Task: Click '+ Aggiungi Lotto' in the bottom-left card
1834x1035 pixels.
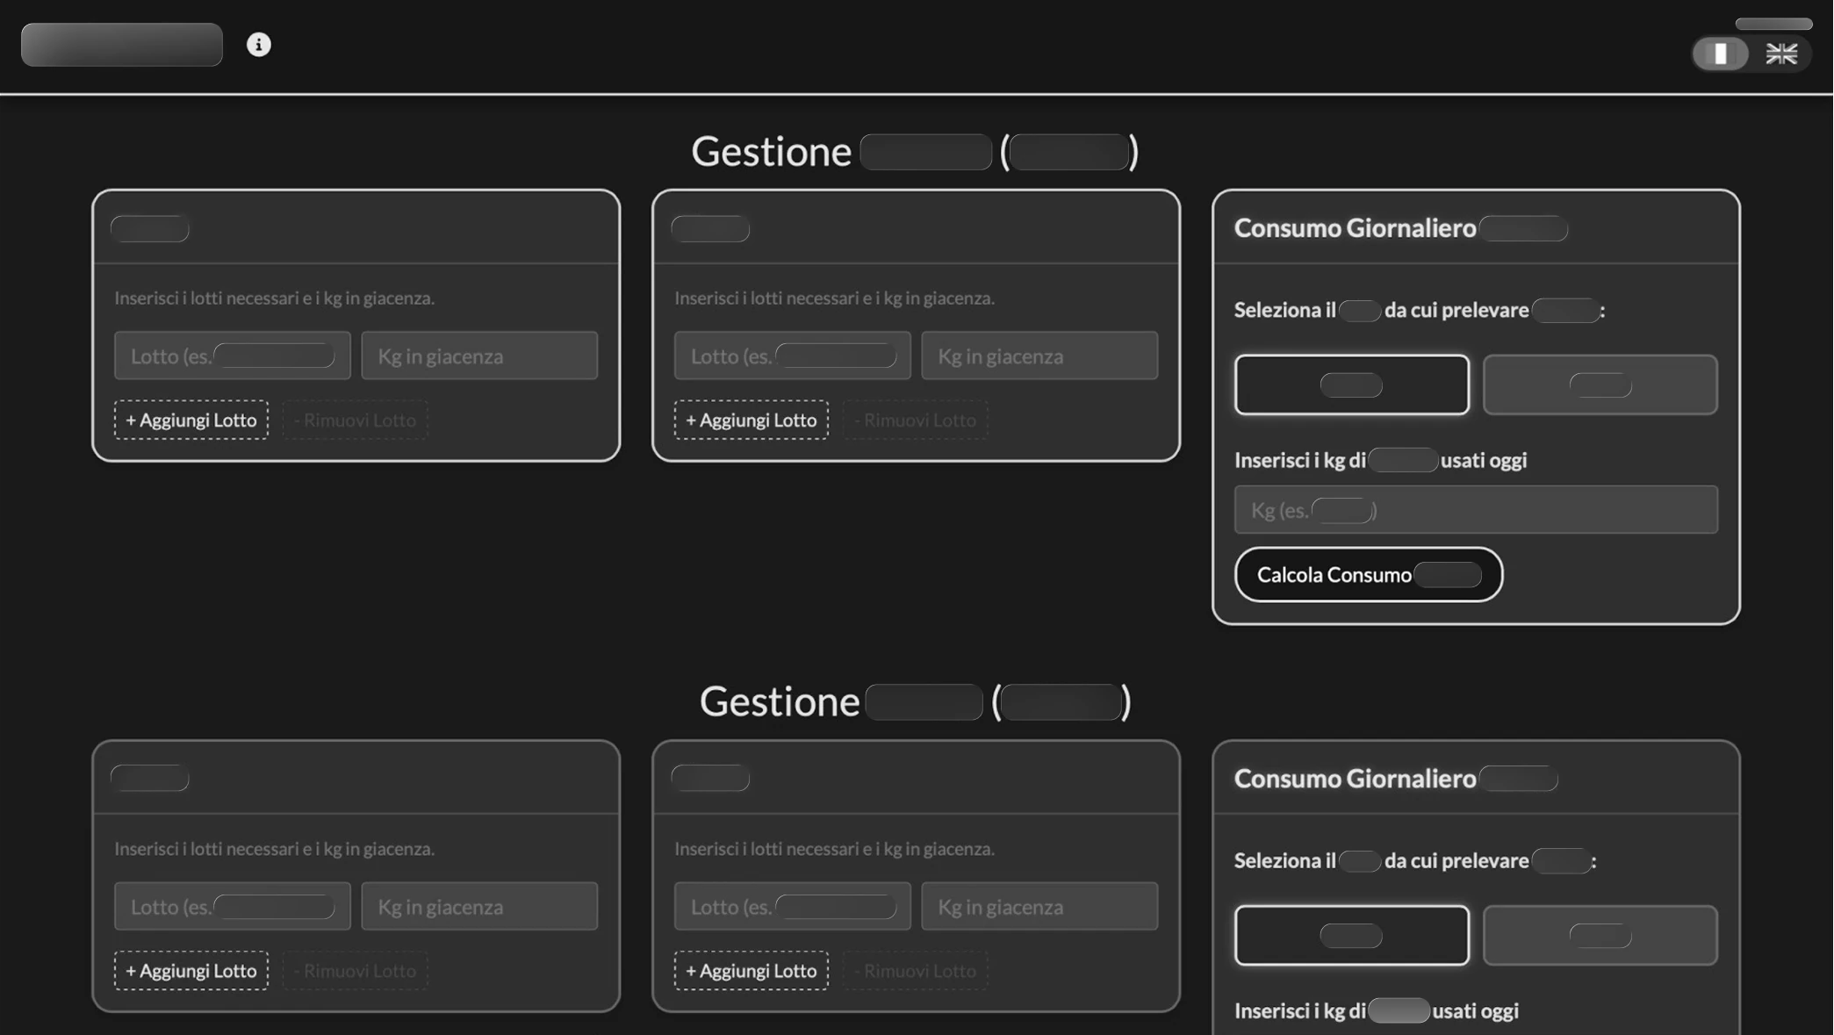Action: [x=191, y=970]
